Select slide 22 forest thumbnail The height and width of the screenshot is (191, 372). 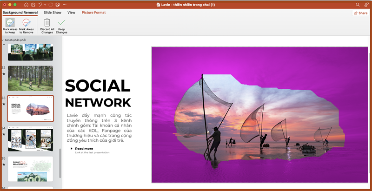(30, 78)
